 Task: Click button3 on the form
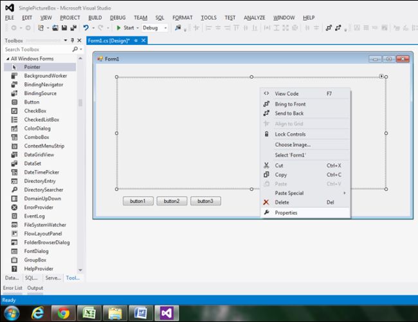205,201
